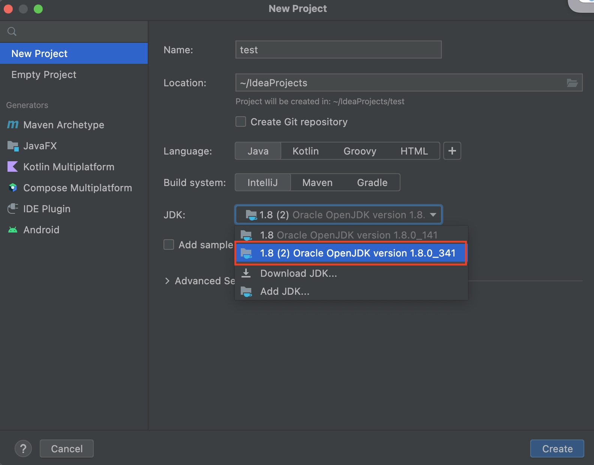594x465 pixels.
Task: Select the Maven Archetype generator label
Action: [x=64, y=124]
